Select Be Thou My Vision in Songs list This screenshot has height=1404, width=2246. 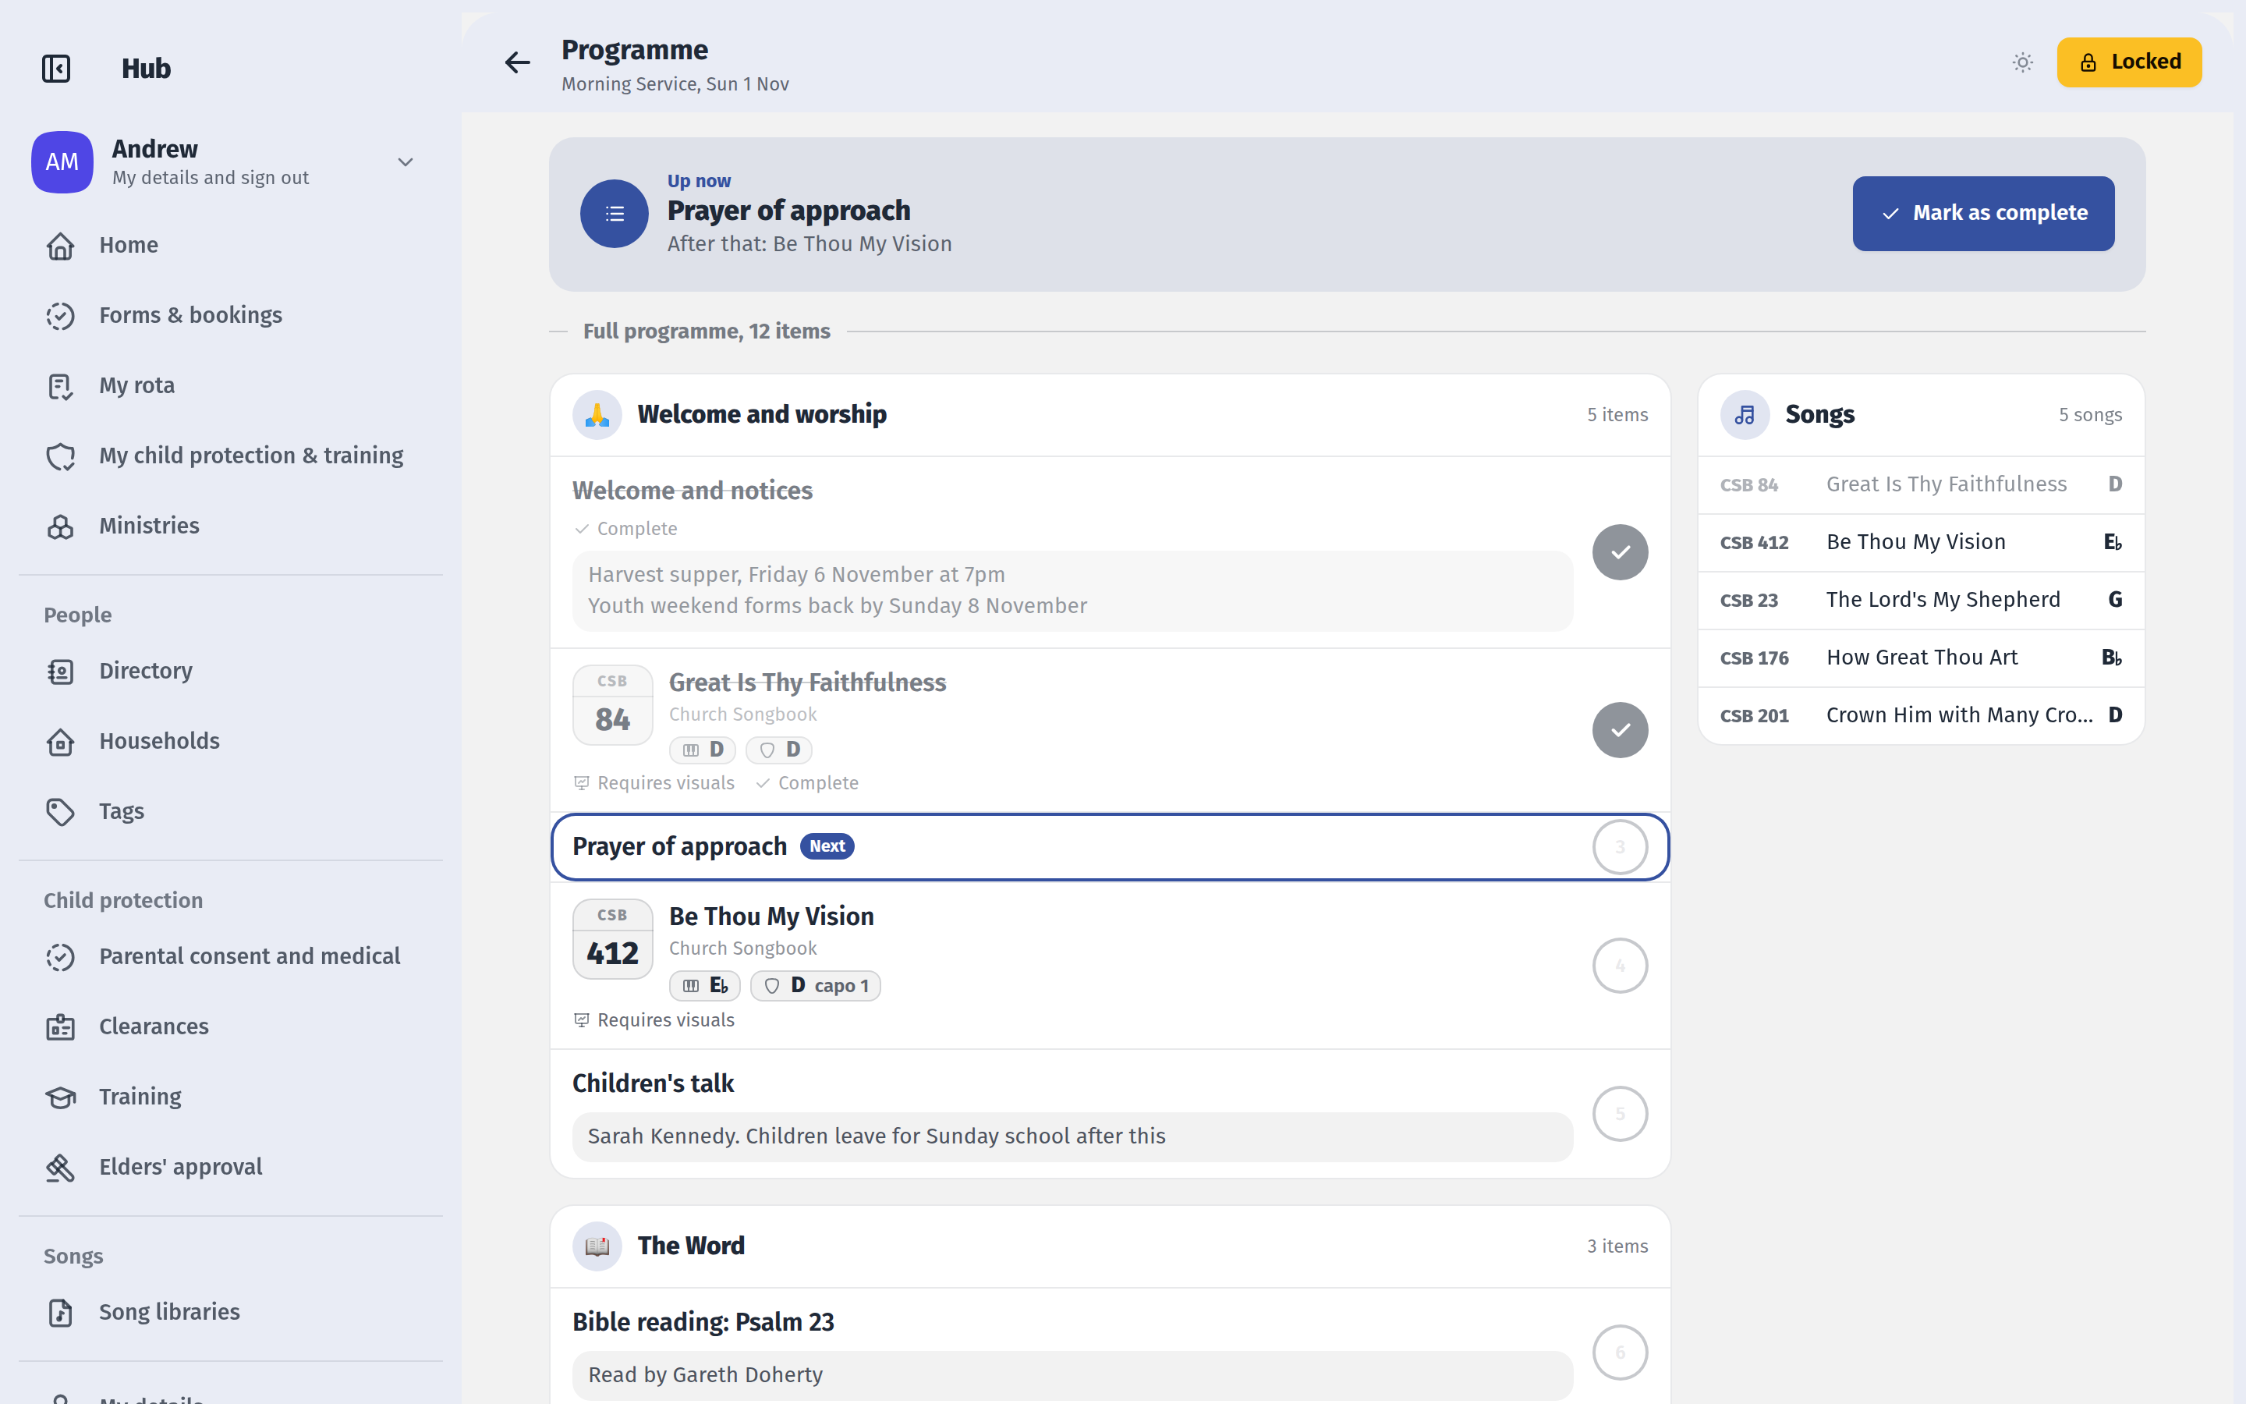[x=1921, y=542]
